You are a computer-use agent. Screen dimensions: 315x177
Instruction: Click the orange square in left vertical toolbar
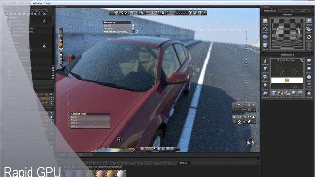pos(61,45)
